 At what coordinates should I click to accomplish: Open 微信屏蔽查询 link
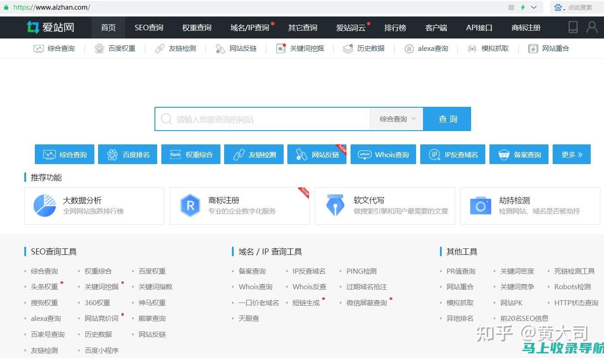(367, 303)
